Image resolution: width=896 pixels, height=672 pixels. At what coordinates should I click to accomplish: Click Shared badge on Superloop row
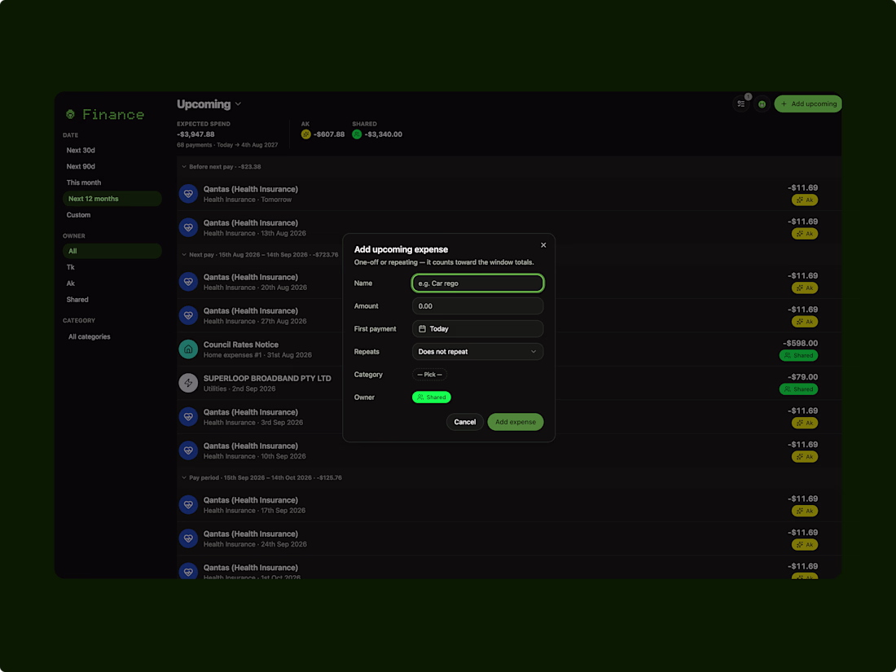[x=798, y=389]
